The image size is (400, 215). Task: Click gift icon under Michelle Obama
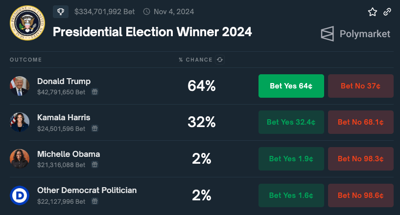(x=95, y=165)
